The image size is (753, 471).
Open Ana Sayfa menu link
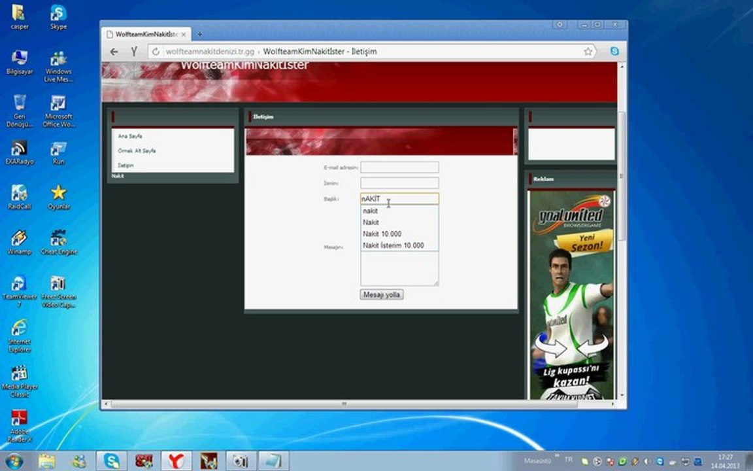click(x=129, y=136)
